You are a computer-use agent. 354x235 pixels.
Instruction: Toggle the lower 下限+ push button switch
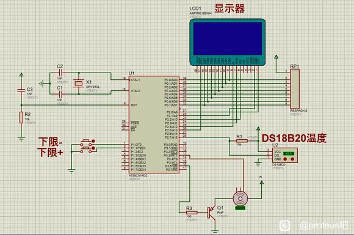pos(86,150)
